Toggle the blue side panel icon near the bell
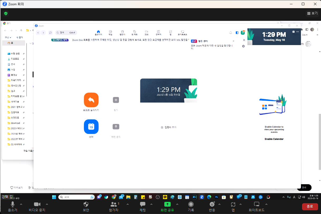321x214 pixels. (237, 33)
